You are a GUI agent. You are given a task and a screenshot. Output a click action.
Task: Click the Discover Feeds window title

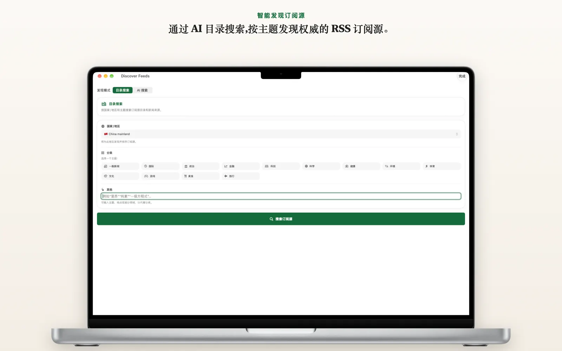(135, 76)
